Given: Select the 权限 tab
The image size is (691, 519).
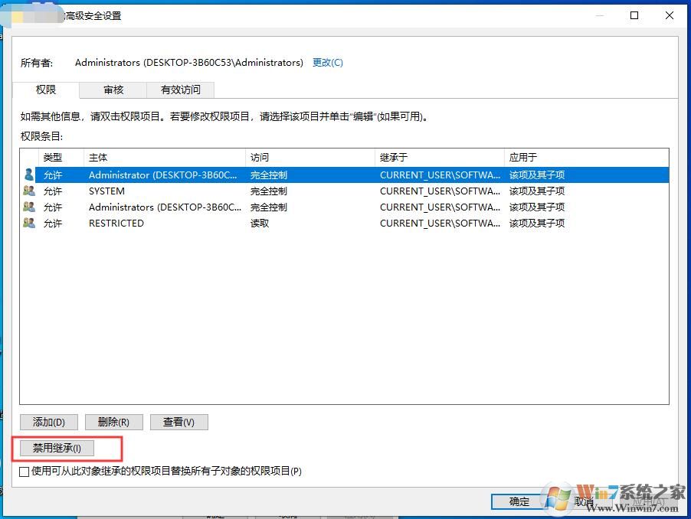Looking at the screenshot, I should (46, 90).
